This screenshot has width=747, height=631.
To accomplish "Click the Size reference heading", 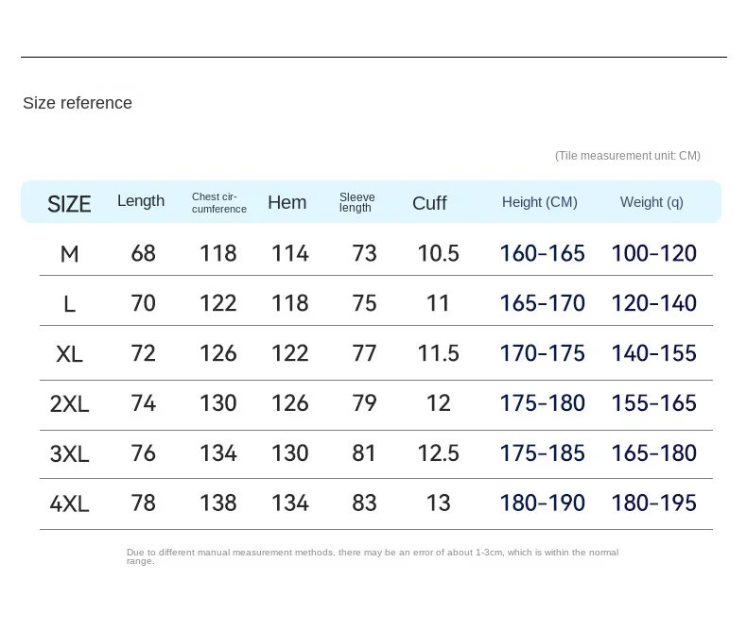I will coord(78,103).
